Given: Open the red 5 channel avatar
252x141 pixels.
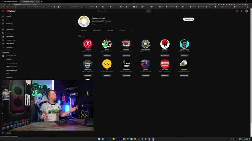Looking at the screenshot, I should pos(87,44).
